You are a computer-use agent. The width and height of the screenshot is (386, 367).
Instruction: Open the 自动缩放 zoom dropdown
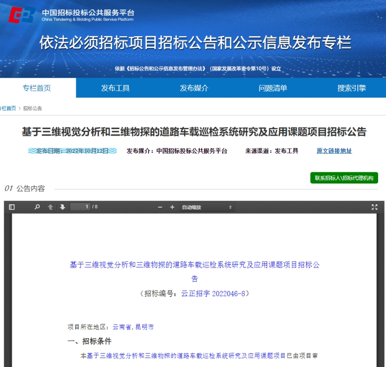(x=207, y=207)
